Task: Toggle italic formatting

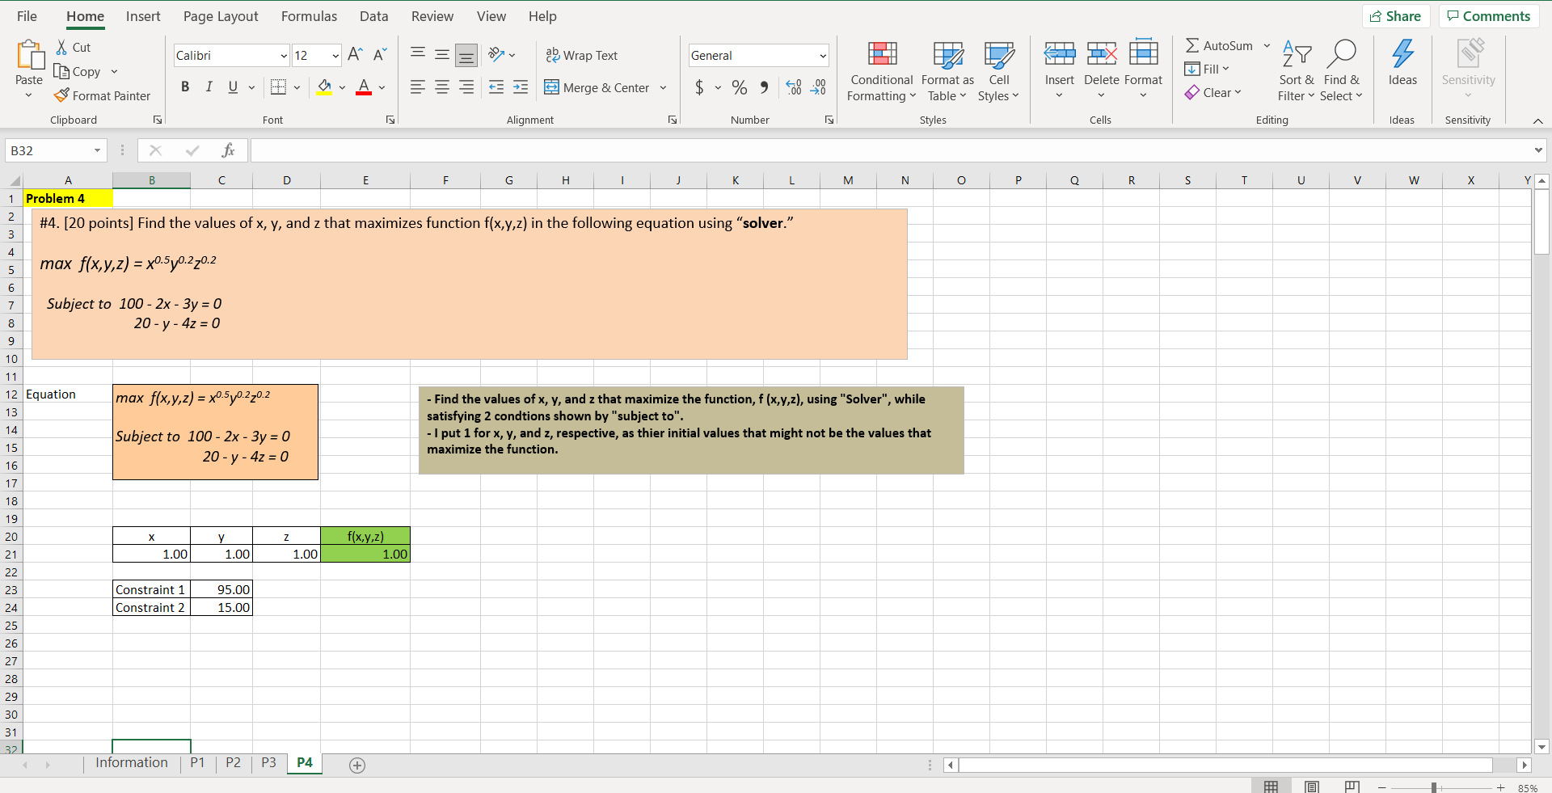Action: pos(209,86)
